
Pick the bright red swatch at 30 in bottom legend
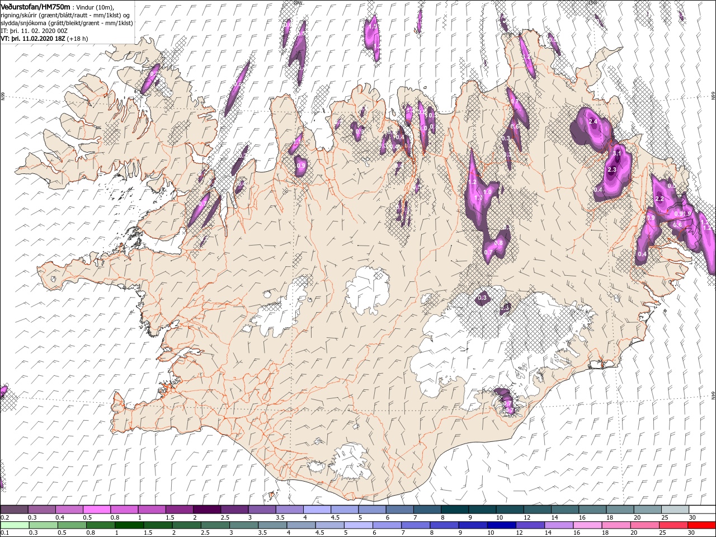pyautogui.click(x=702, y=525)
